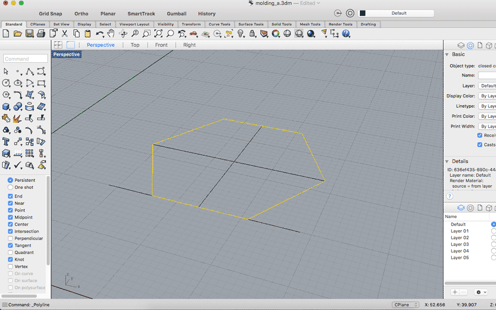Click the object Name field
The image size is (496, 310).
click(487, 75)
